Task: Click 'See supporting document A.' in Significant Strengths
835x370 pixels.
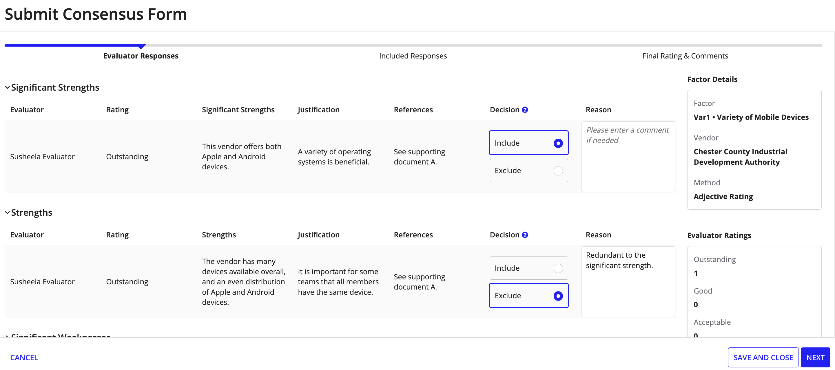Action: [419, 157]
